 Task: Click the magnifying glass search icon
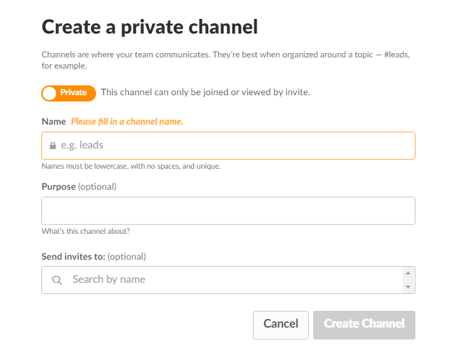[x=57, y=280]
